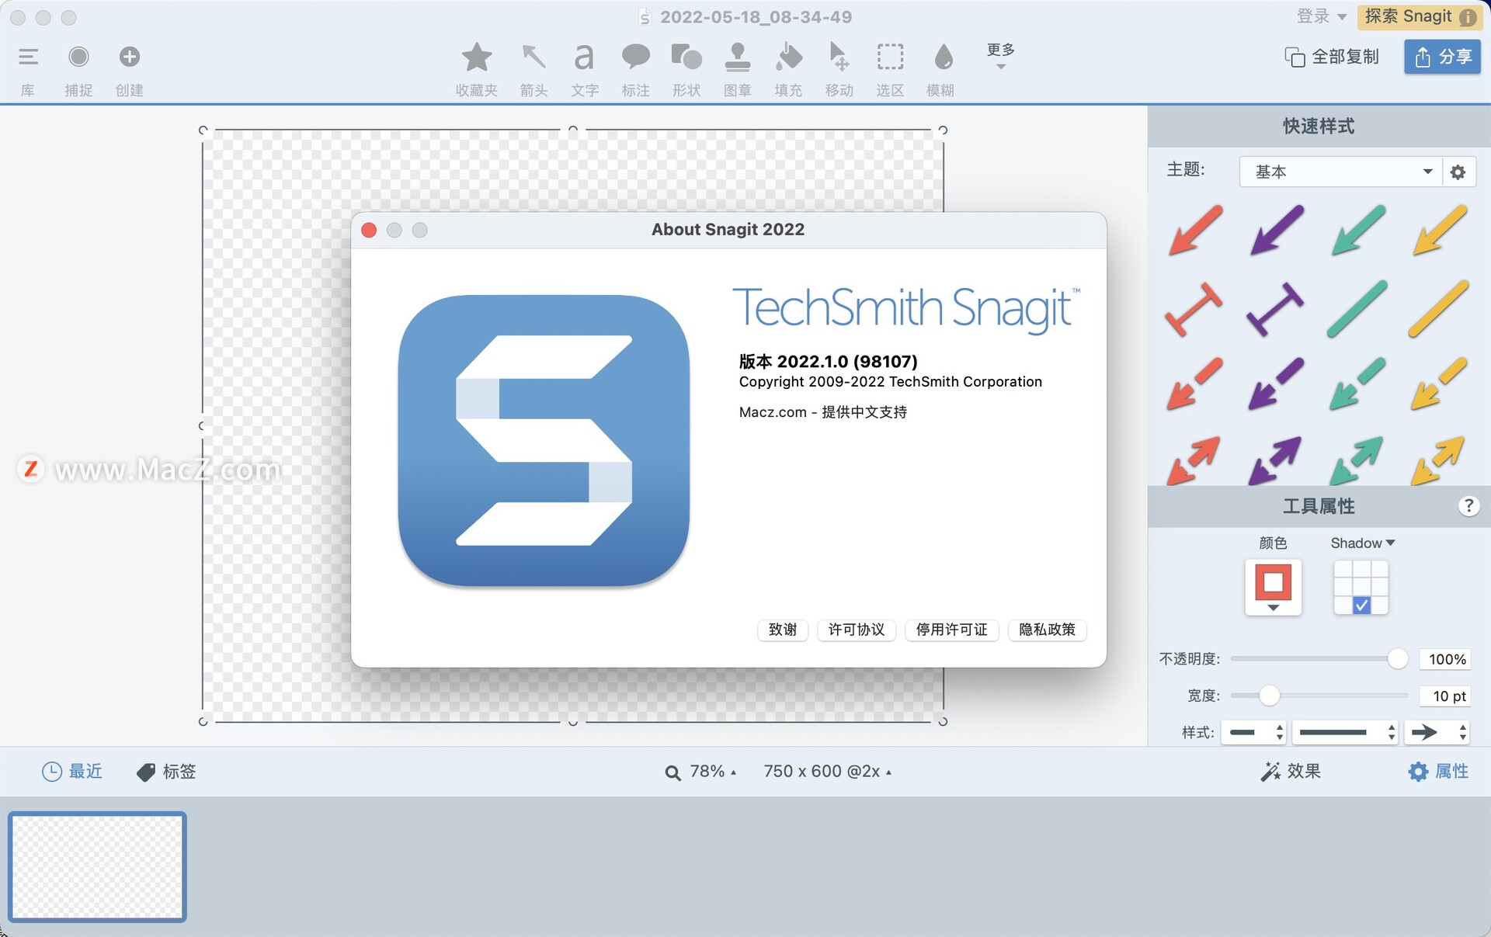This screenshot has height=937, width=1491.
Task: Click the 隐私政策 button
Action: (x=1048, y=630)
